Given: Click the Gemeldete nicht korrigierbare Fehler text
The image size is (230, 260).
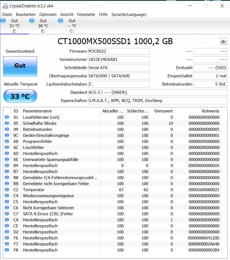Looking at the screenshot, I should [56, 184].
